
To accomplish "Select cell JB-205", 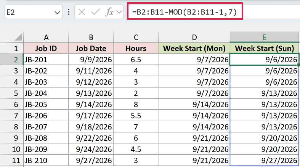I will [46, 104].
